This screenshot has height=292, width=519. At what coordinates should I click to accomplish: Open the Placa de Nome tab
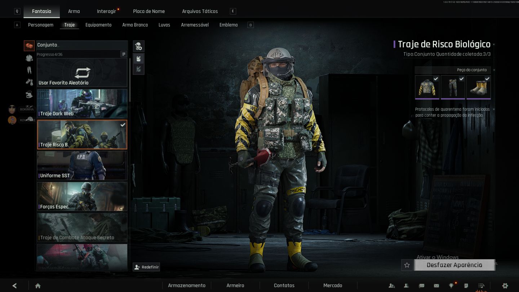[x=149, y=11]
